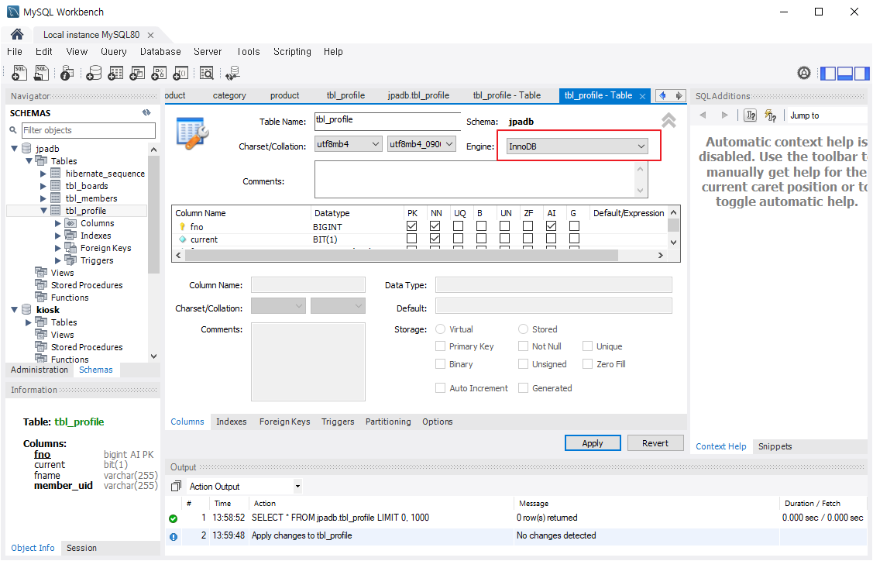This screenshot has width=873, height=561.
Task: Collapse the jpadb schema node
Action: point(15,149)
